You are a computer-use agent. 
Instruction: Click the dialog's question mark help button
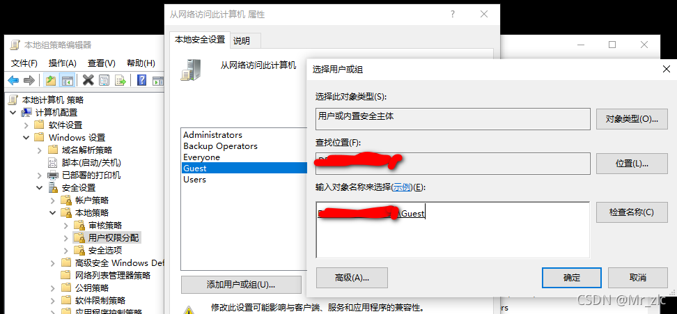(453, 14)
